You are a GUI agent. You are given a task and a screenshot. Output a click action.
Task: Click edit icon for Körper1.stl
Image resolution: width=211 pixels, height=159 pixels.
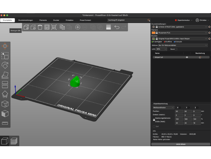coord(200,57)
